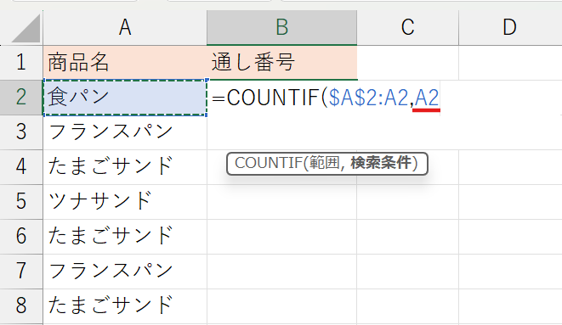Select row 5 header

(21, 201)
